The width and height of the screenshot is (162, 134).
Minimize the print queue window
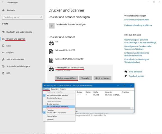click(118, 85)
